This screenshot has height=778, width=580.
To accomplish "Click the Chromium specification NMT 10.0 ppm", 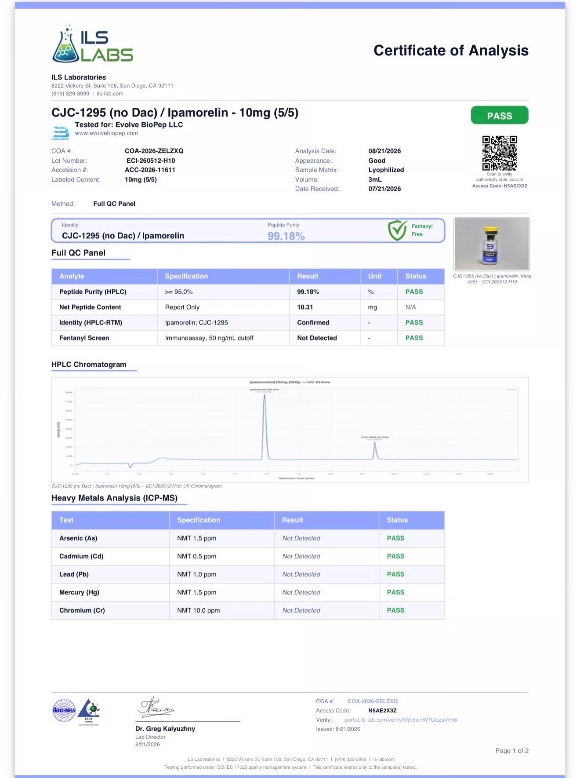I will [x=198, y=610].
